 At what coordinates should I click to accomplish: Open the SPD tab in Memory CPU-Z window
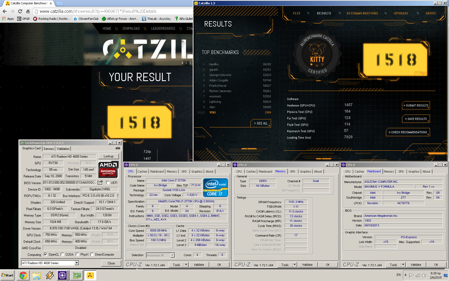(293, 172)
